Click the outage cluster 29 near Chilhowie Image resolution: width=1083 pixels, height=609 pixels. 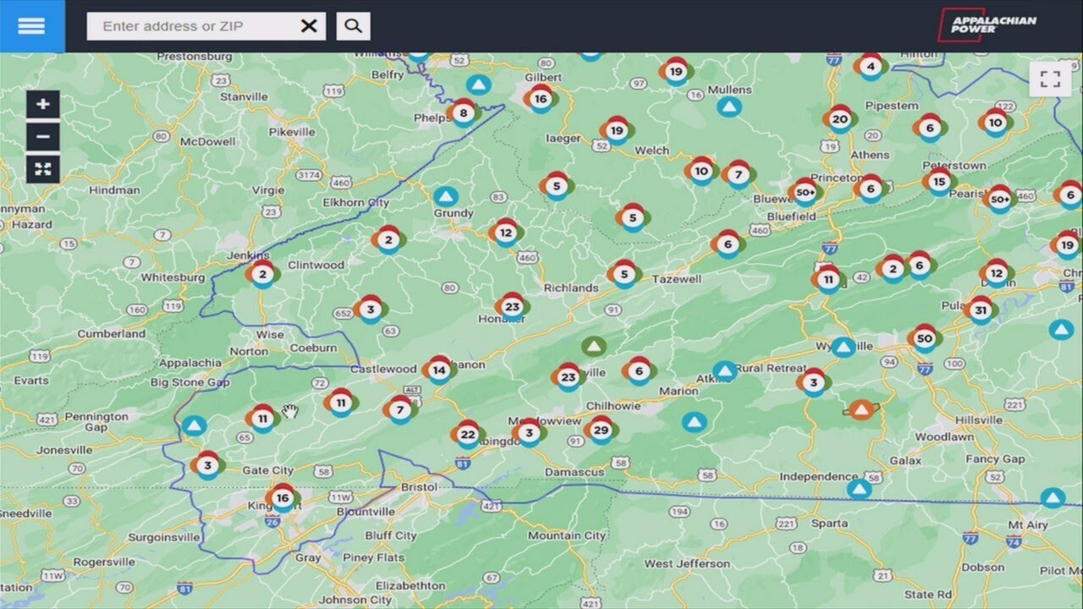(x=600, y=431)
